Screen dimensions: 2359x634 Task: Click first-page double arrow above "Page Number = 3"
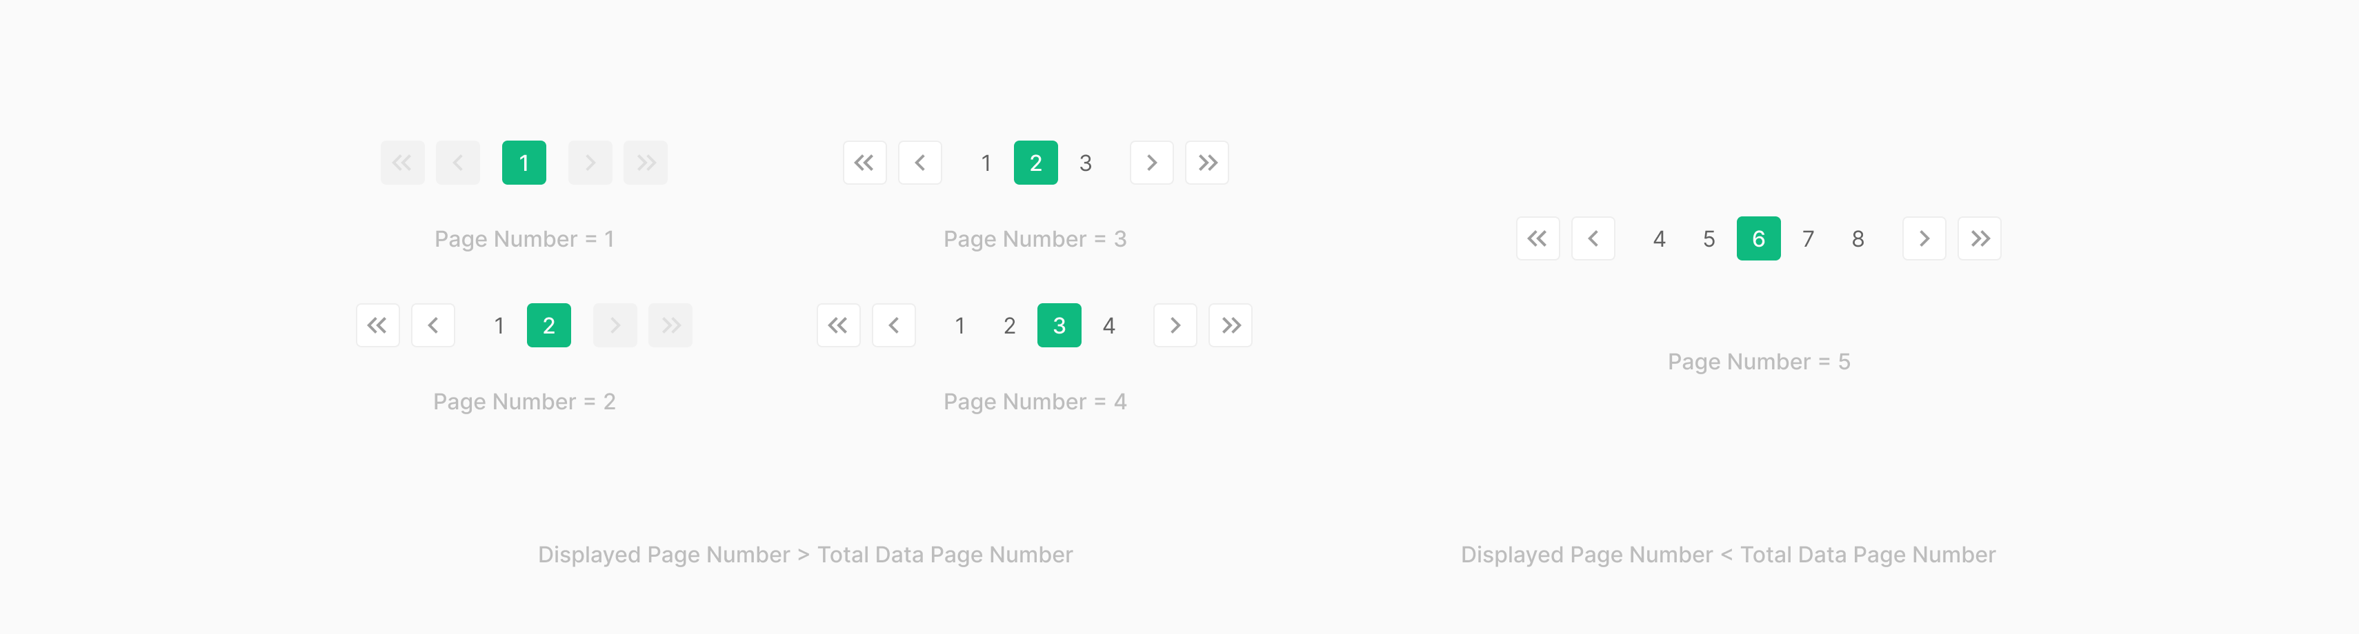tap(864, 163)
